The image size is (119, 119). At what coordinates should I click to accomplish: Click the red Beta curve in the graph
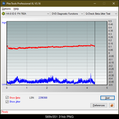click(x=51, y=47)
